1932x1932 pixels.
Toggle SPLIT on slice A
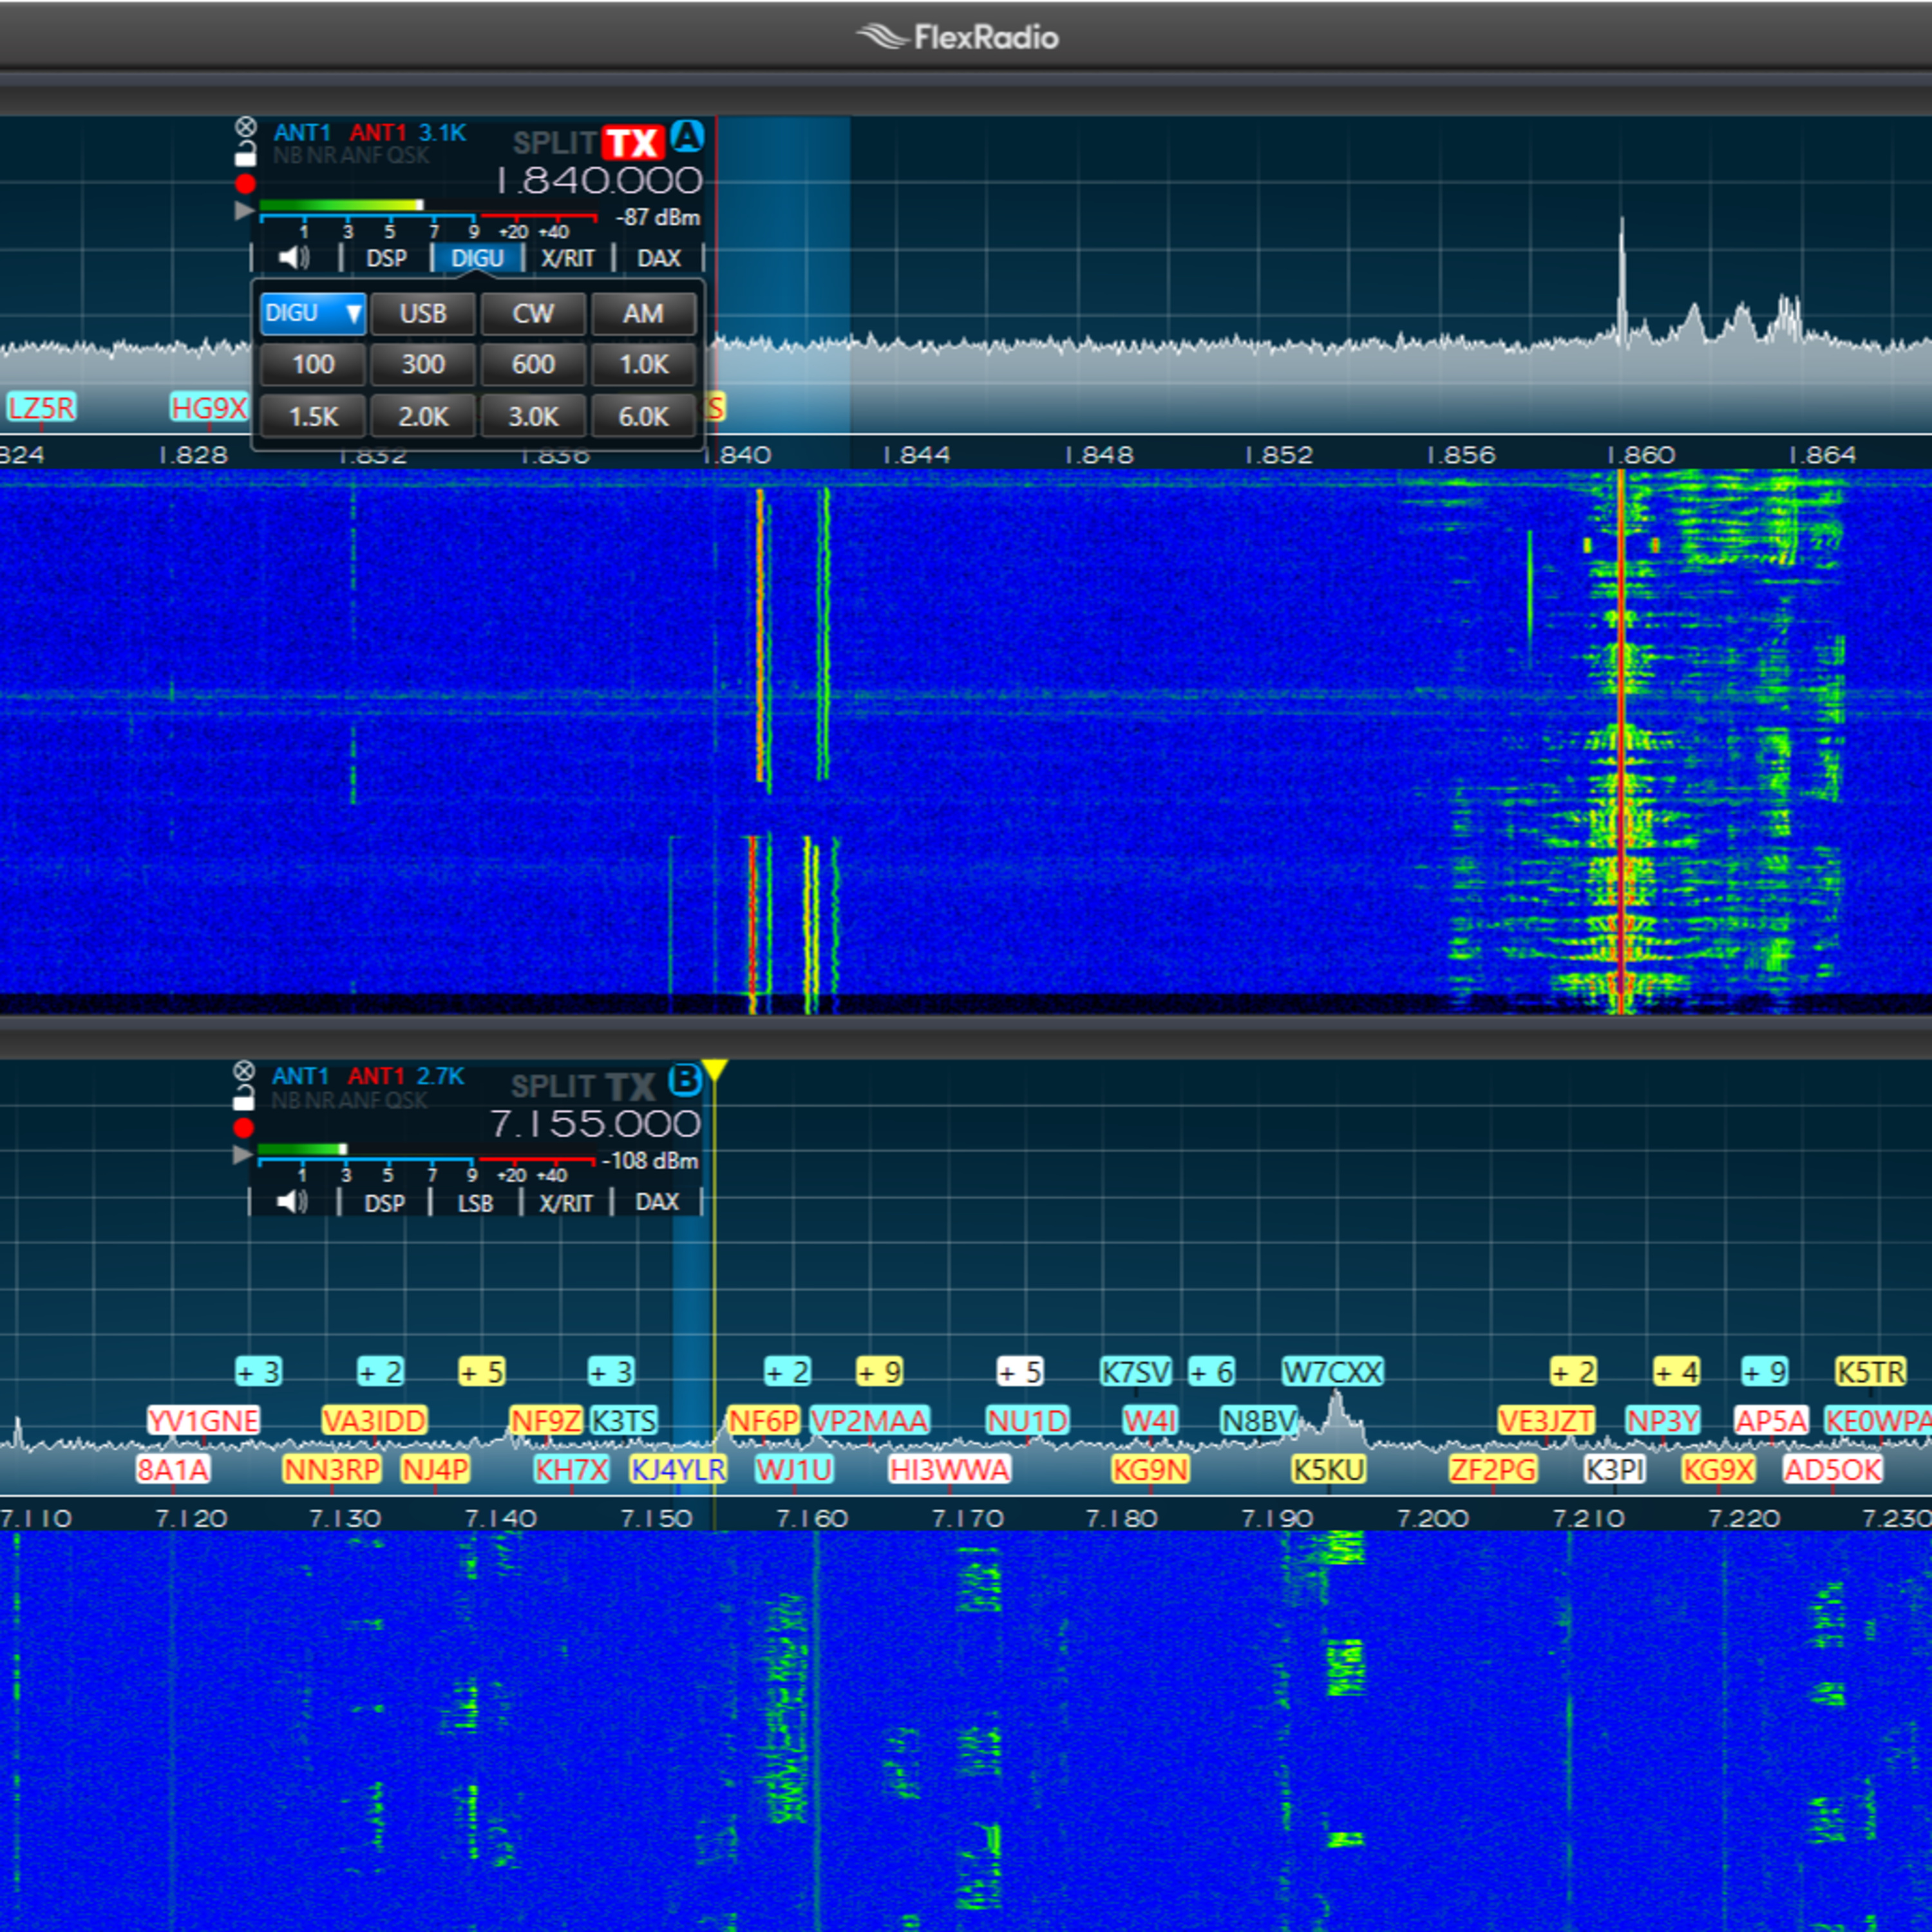tap(554, 143)
